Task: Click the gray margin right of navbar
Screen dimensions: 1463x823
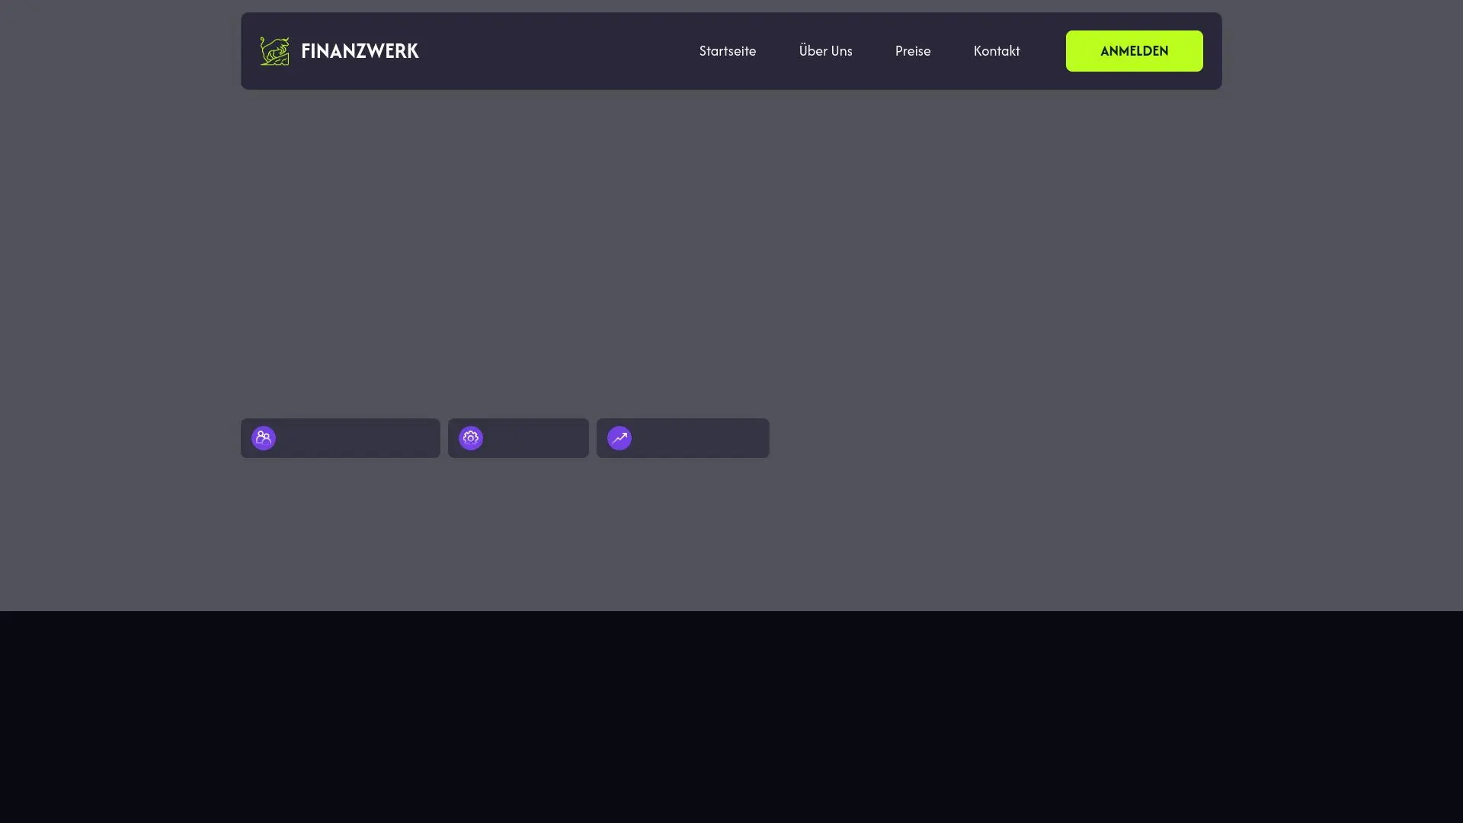Action: click(1341, 51)
